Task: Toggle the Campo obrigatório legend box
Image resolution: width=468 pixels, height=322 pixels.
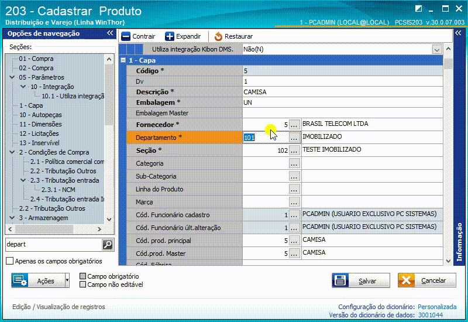Action: tap(82, 276)
